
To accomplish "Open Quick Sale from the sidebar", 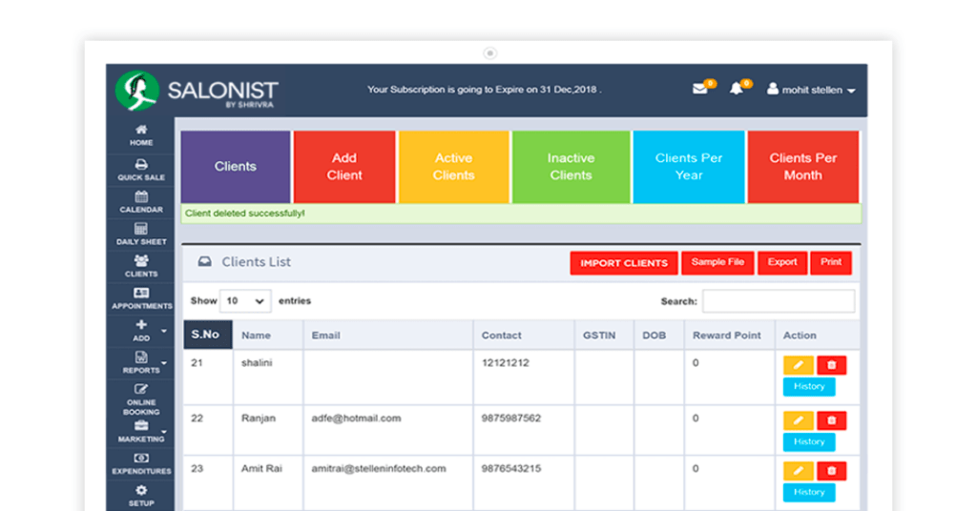I will pos(141,170).
